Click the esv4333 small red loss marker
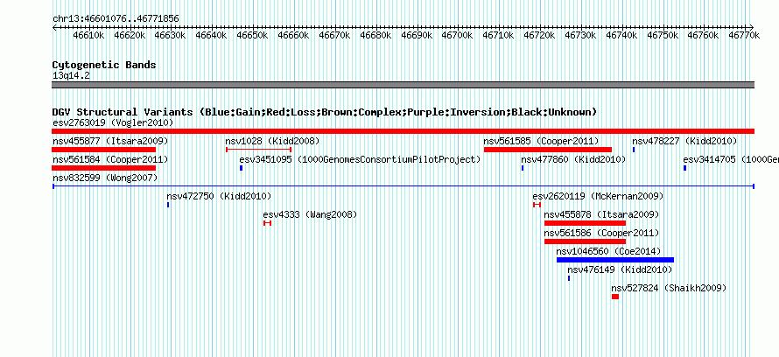 (267, 223)
